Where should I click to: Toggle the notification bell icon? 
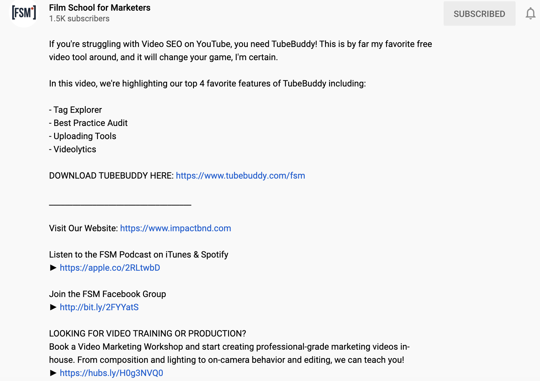pos(530,13)
